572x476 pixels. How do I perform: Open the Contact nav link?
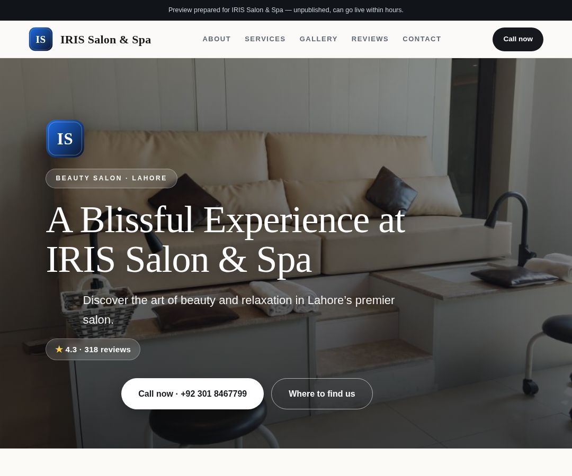coord(422,39)
